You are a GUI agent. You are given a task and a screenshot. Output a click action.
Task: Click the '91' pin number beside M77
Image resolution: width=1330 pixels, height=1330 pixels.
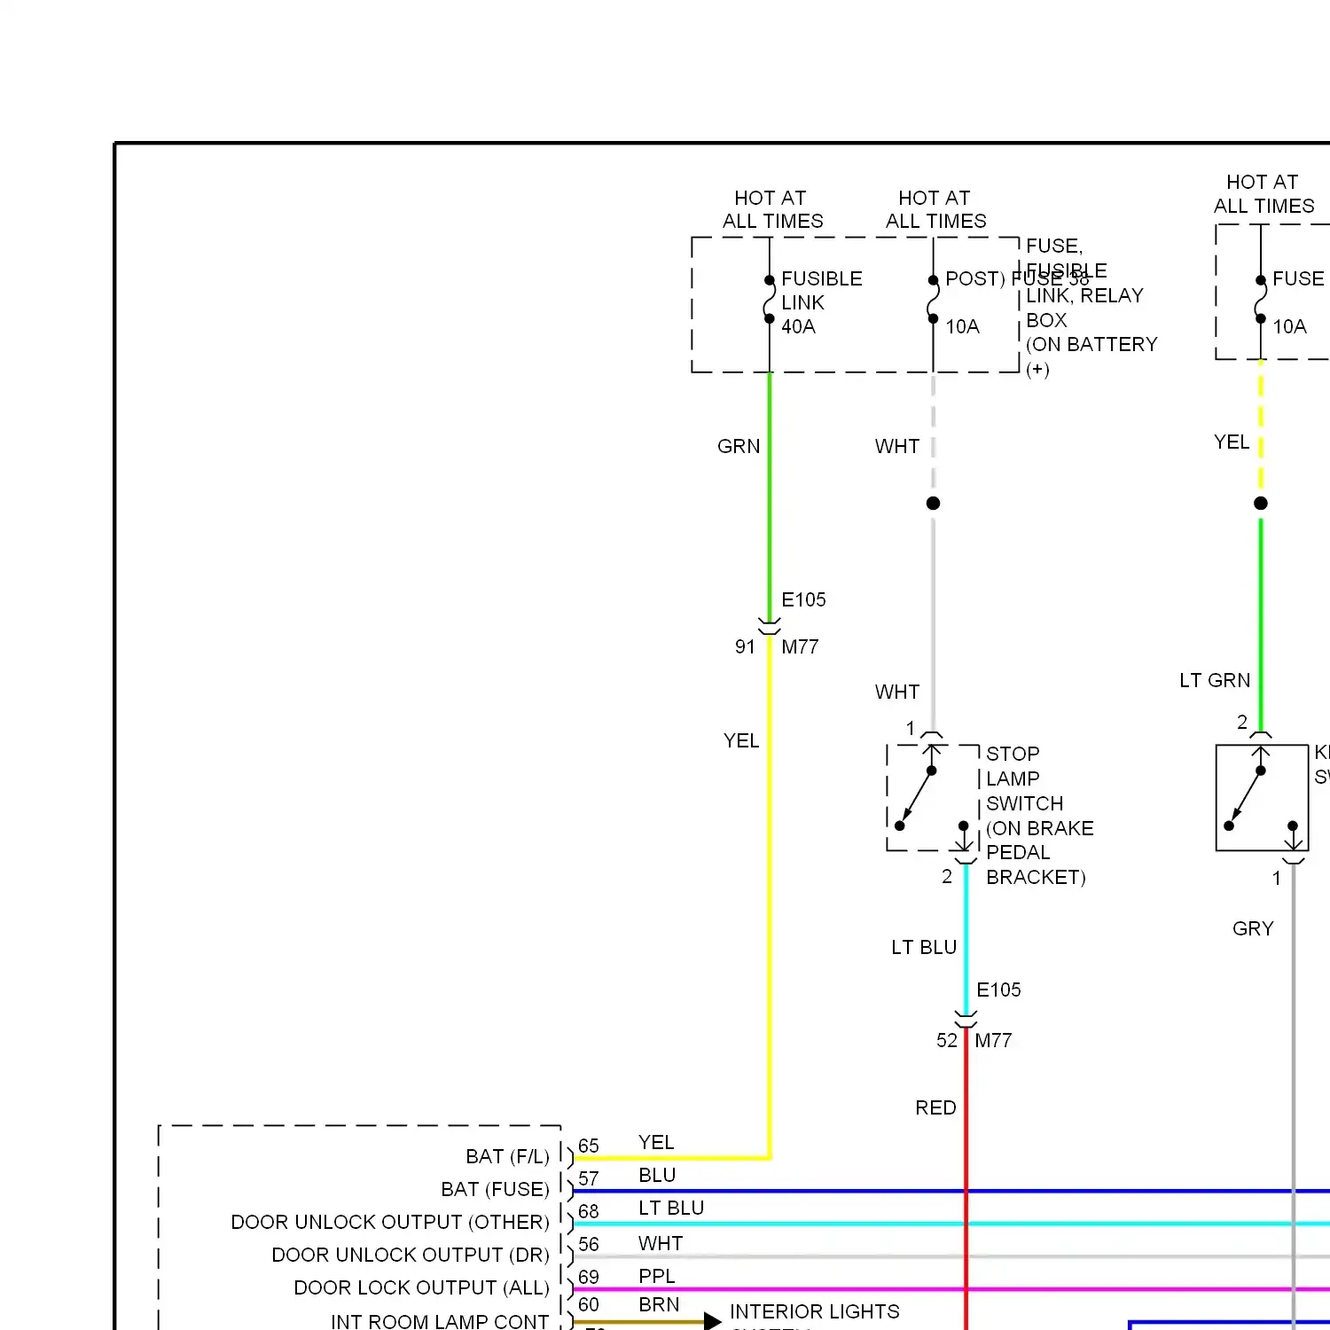(745, 647)
